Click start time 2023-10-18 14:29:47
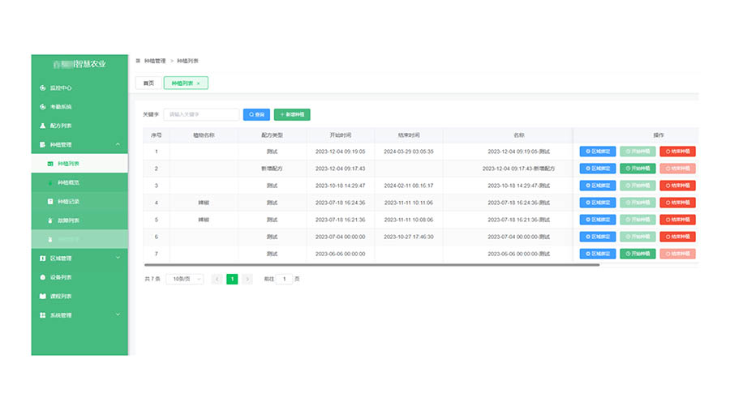The image size is (730, 410). click(x=341, y=186)
